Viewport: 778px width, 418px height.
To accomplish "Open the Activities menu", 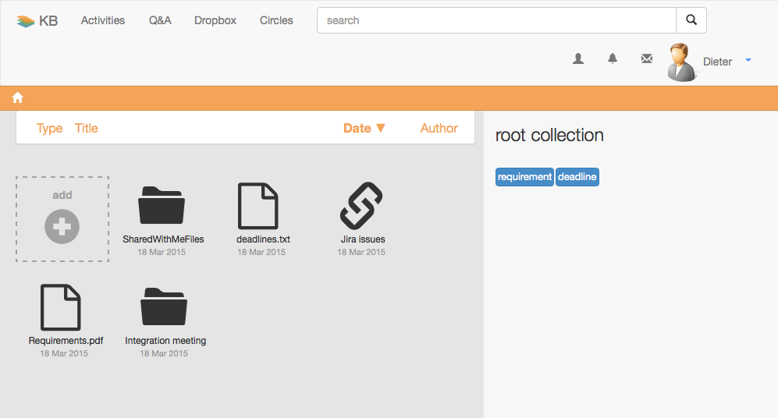I will pyautogui.click(x=103, y=20).
